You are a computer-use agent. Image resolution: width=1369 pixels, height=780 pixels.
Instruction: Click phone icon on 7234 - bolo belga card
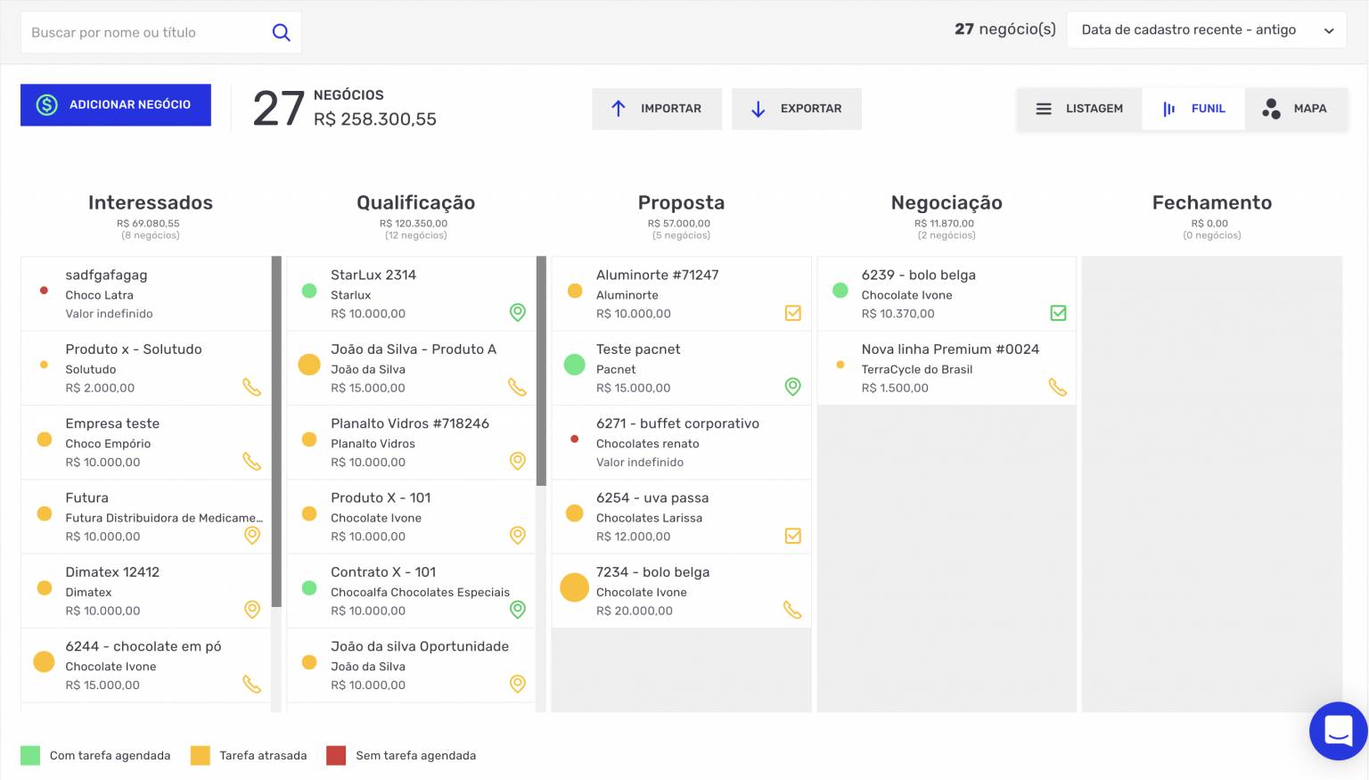click(x=792, y=610)
